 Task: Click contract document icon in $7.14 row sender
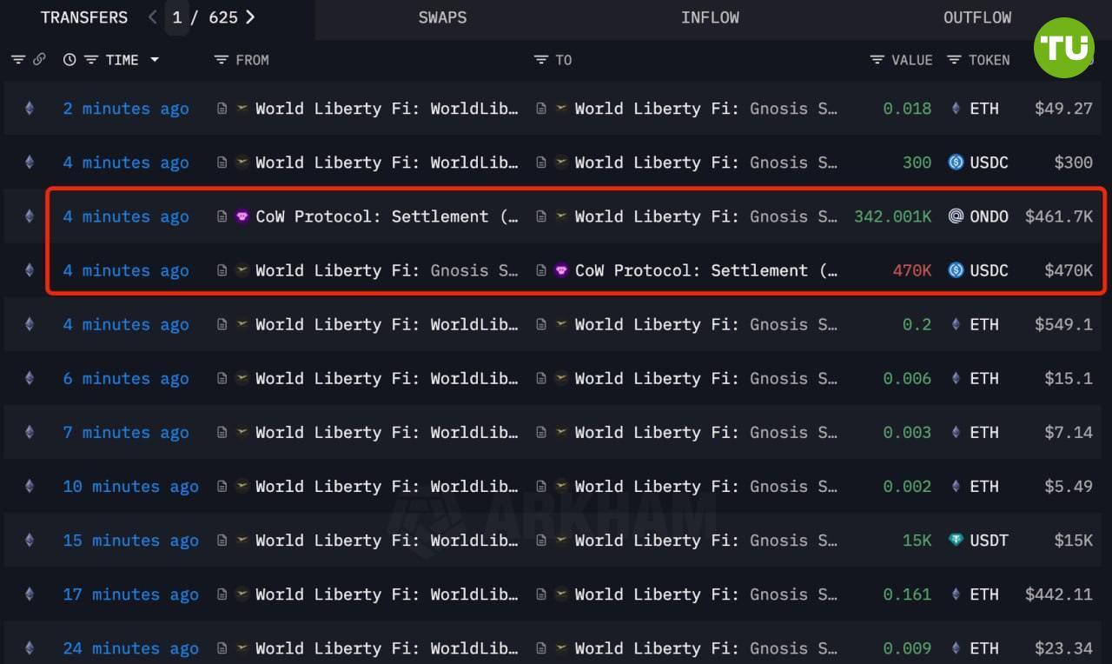click(x=222, y=432)
